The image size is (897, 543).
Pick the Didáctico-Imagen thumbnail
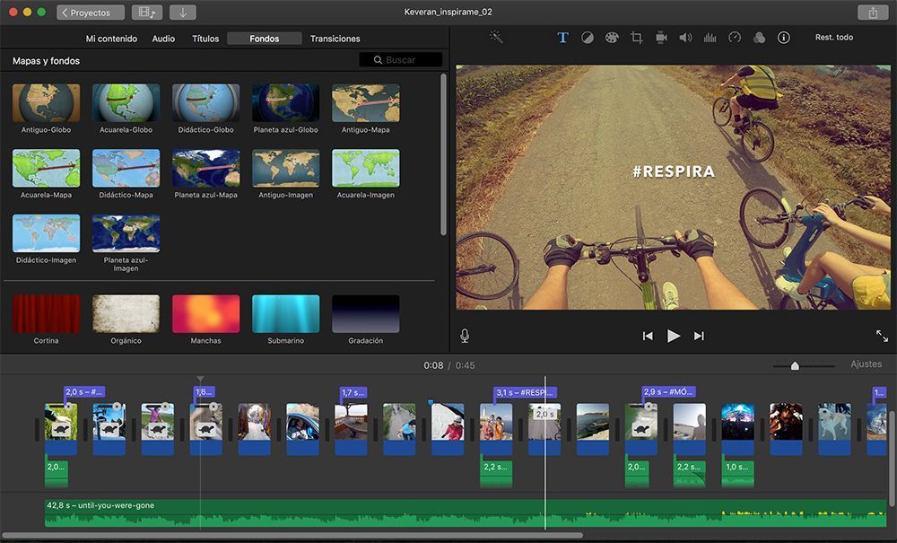[47, 233]
